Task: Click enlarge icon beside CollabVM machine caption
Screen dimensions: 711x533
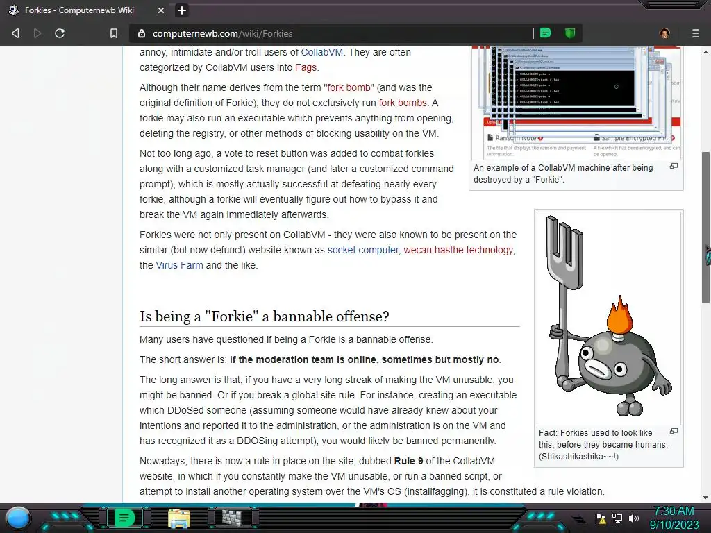Action: point(674,167)
